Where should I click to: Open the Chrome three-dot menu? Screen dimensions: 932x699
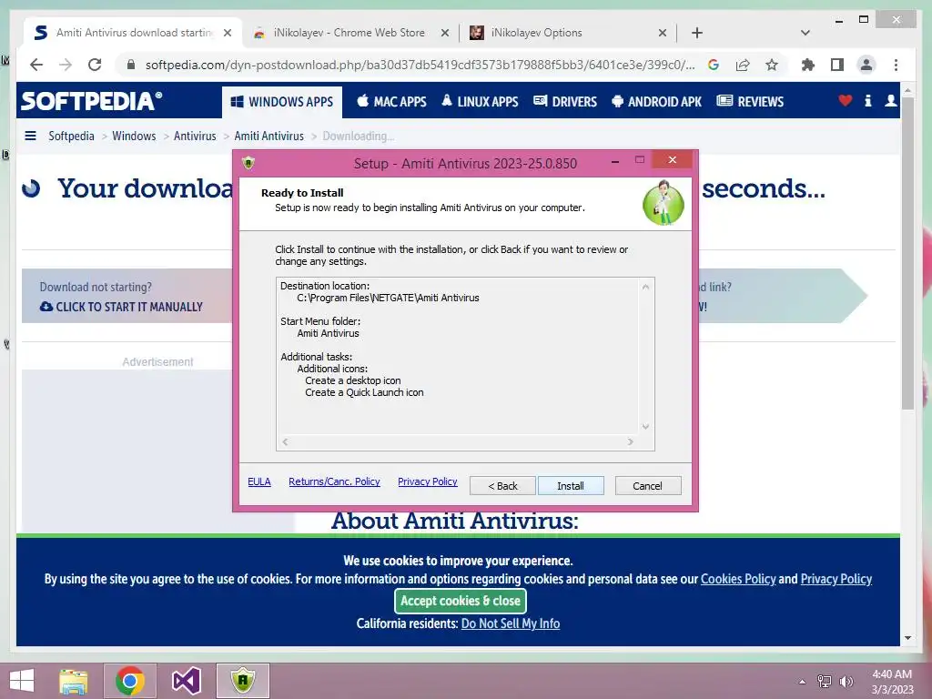pyautogui.click(x=896, y=65)
